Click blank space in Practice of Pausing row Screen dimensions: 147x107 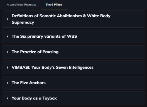coord(99,52)
